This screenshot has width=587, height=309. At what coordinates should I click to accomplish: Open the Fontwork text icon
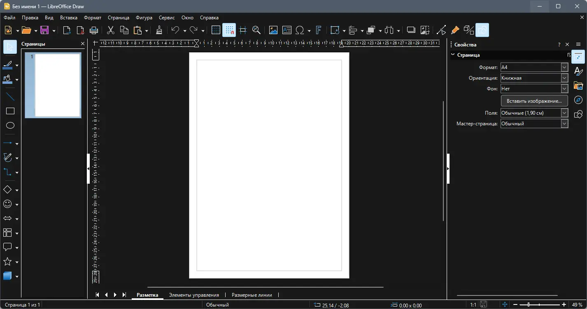pyautogui.click(x=318, y=30)
